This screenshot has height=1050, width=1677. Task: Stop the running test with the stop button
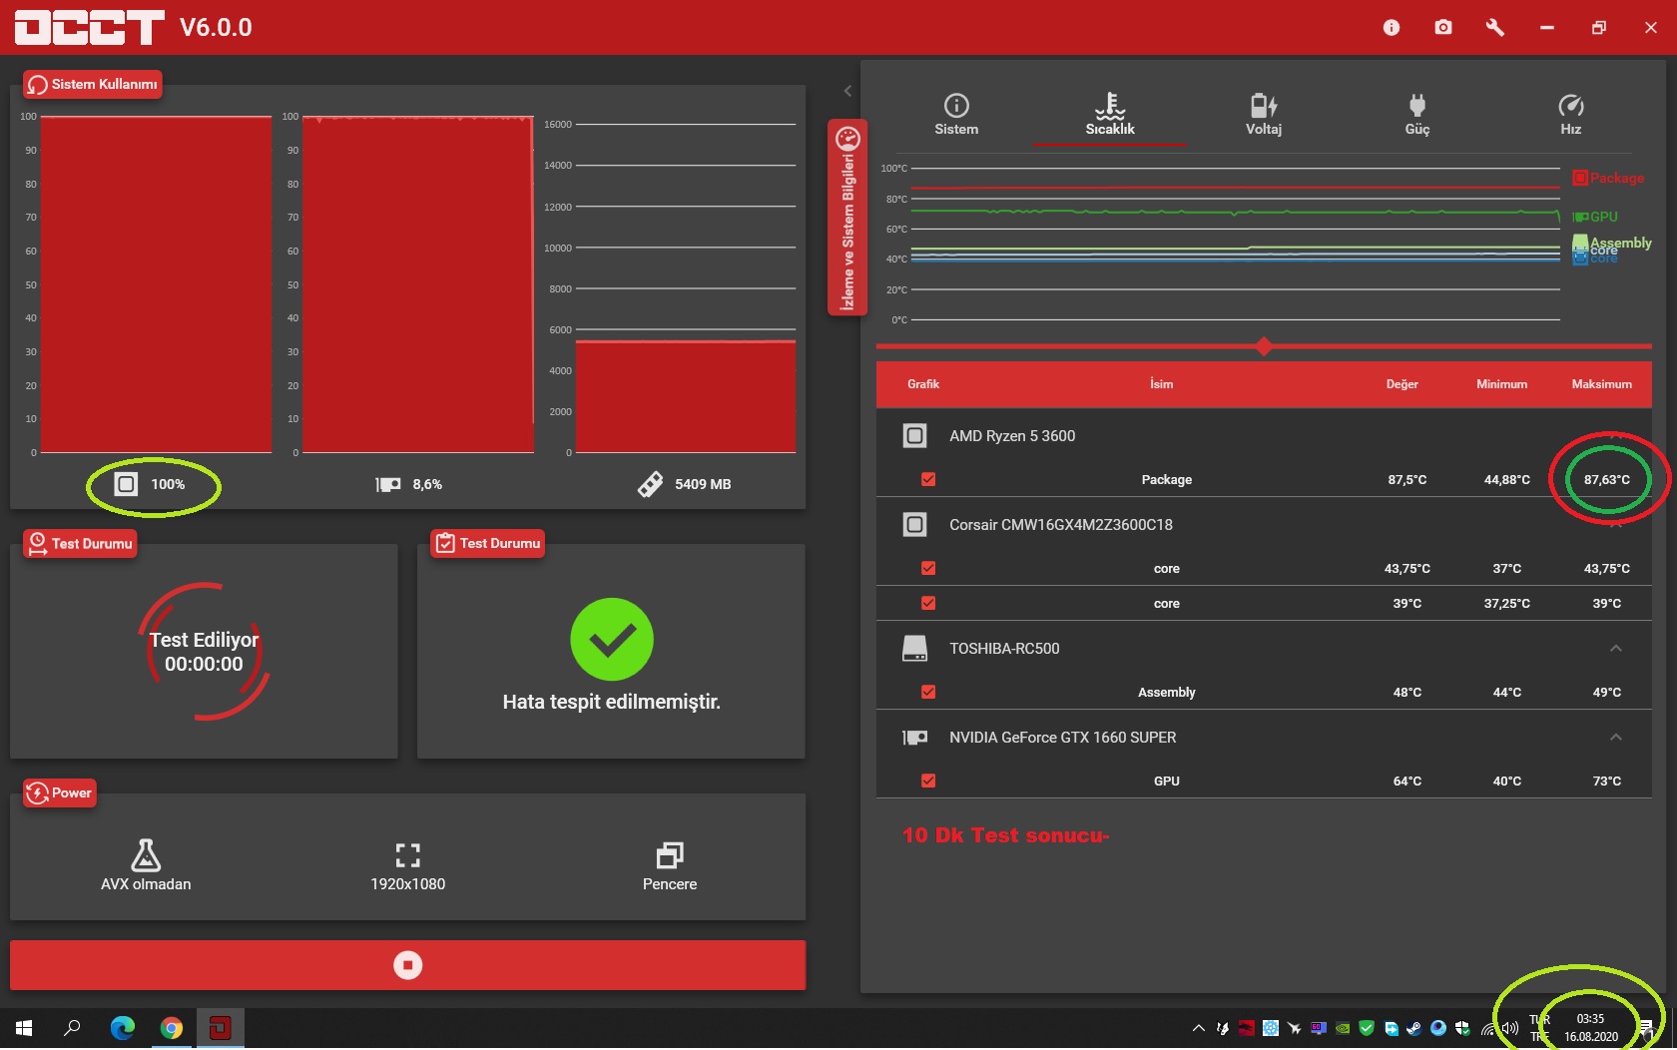tap(407, 965)
